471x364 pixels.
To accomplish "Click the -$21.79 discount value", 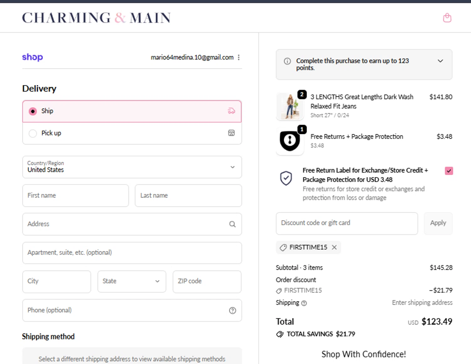I will [x=441, y=290].
